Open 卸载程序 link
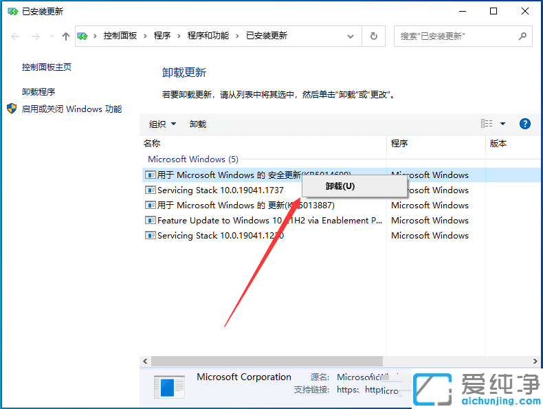Image resolution: width=543 pixels, height=409 pixels. tap(38, 92)
